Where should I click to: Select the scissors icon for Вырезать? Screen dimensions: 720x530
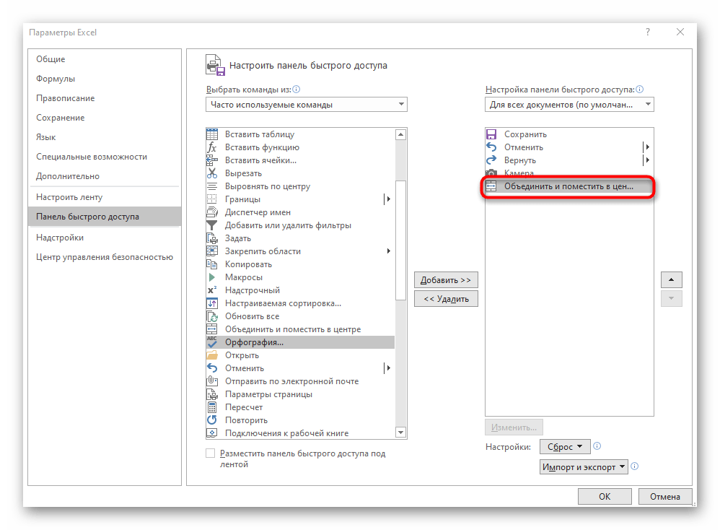click(212, 173)
